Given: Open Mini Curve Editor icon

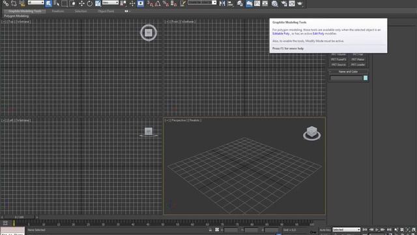Looking at the screenshot, I should point(5,223).
